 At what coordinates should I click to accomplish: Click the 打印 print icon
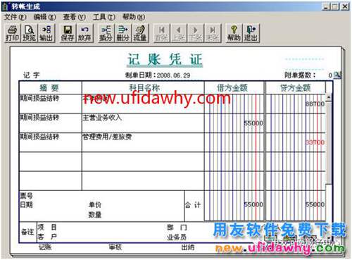(12, 33)
